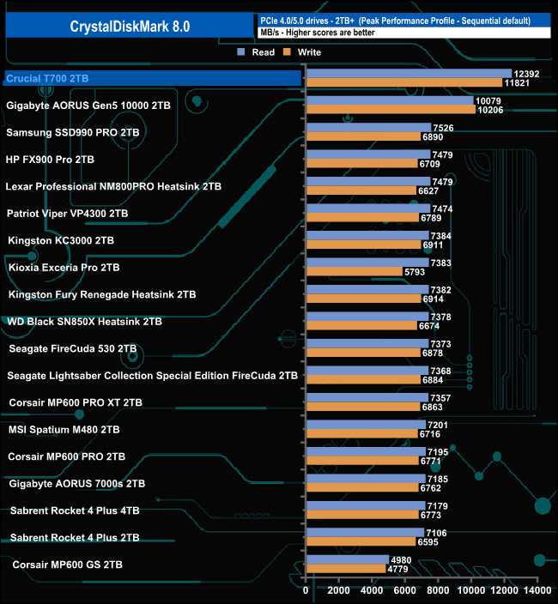Click the Kioxia write value 5793

(415, 272)
